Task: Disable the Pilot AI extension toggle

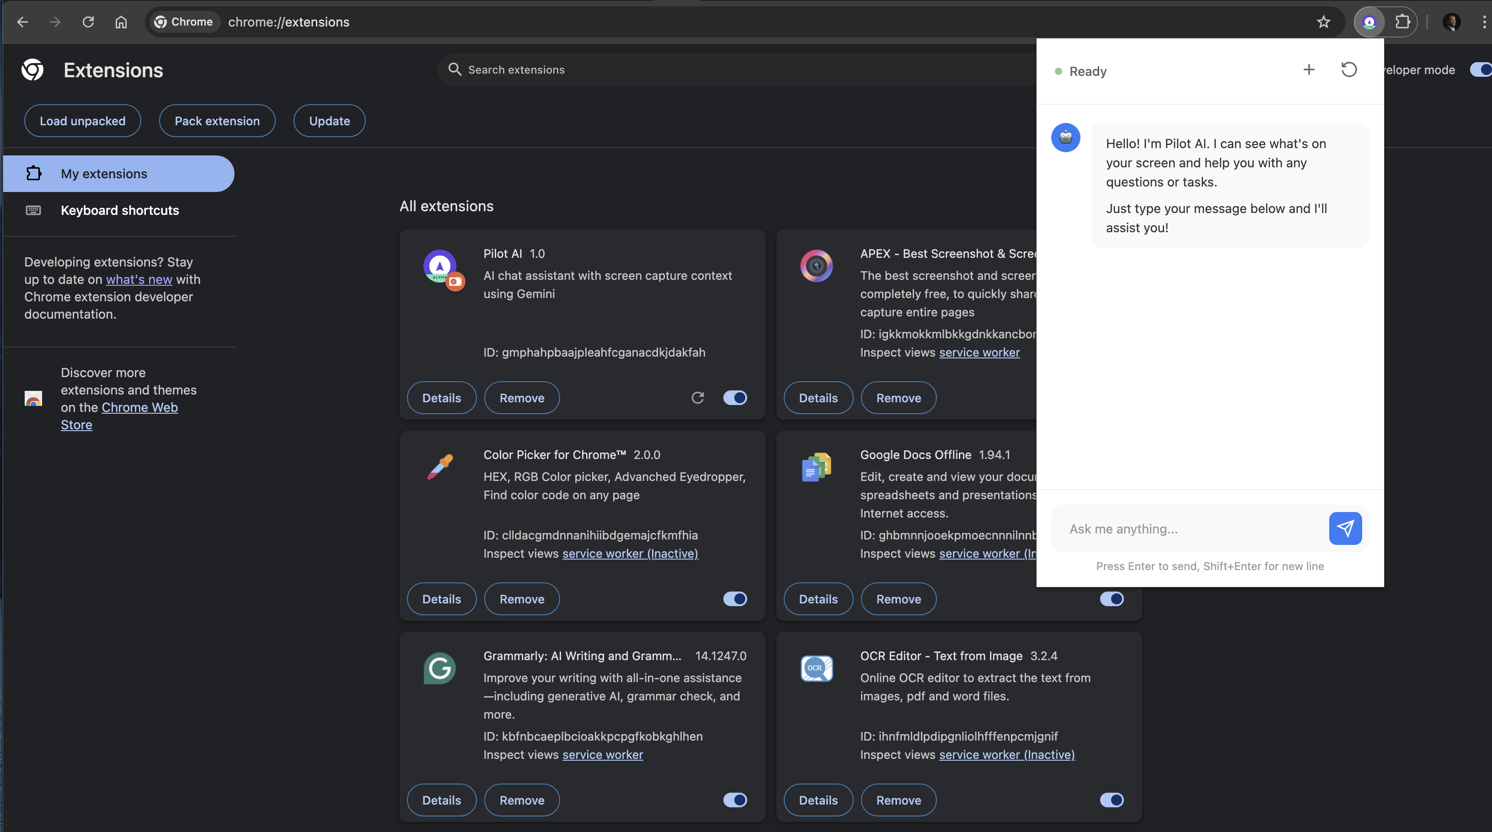Action: point(734,398)
